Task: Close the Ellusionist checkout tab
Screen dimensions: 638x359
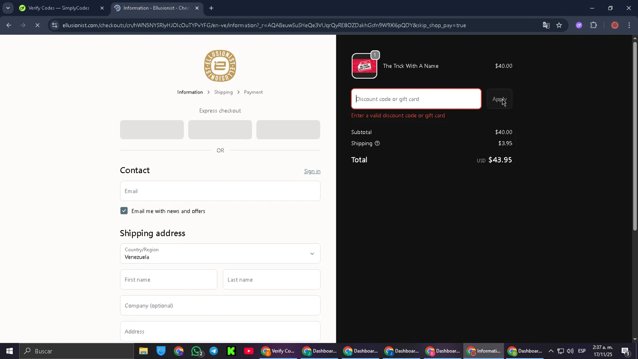Action: 197,8
